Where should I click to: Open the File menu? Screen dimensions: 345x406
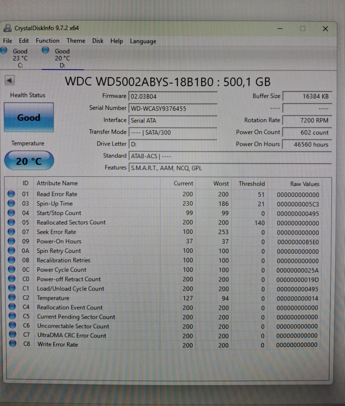click(x=8, y=41)
